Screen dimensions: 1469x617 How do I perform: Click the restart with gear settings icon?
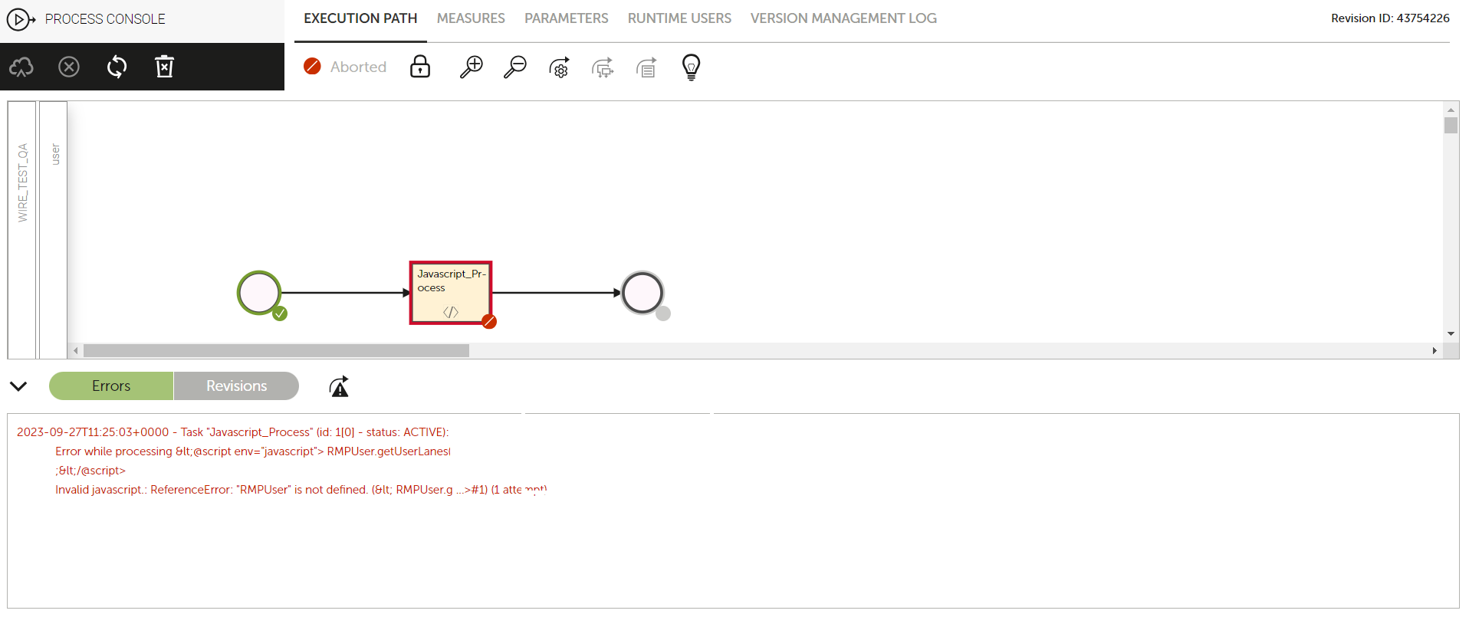coord(560,67)
